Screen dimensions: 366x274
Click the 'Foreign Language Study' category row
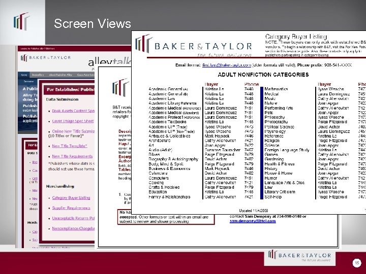(x=287, y=150)
